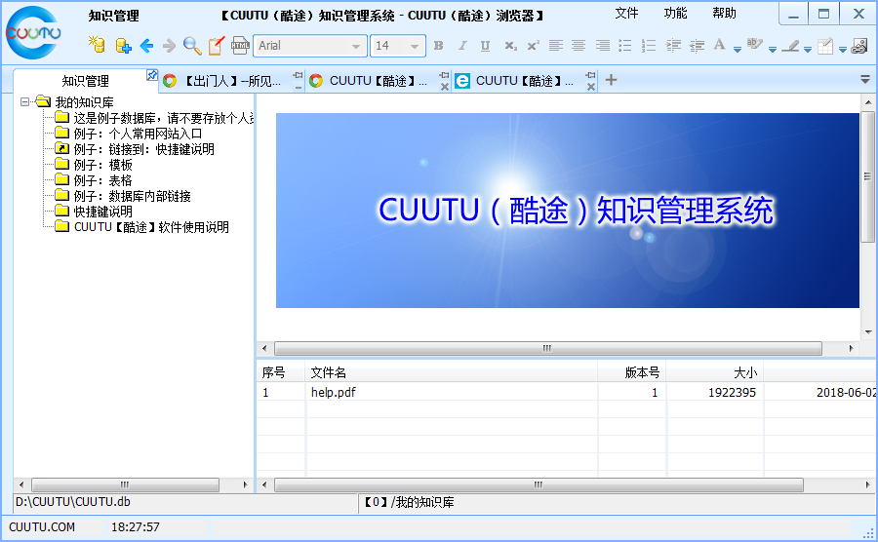Image resolution: width=878 pixels, height=542 pixels.
Task: Open the tab list dropdown at far right
Action: pos(865,80)
